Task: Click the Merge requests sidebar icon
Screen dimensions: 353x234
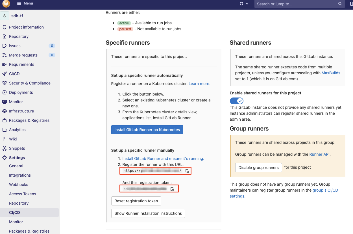Action: [4, 55]
